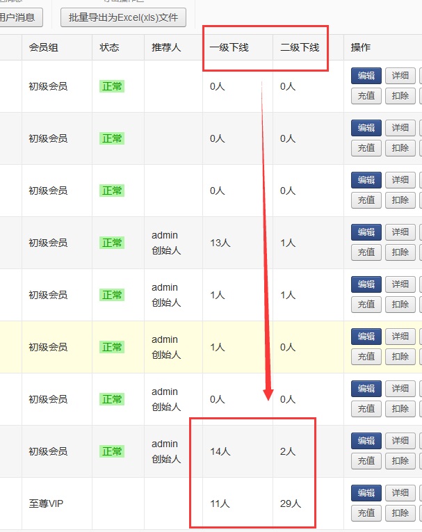This screenshot has height=532, width=422.
Task: Click the 正常 status badge in row with 14人
Action: coord(112,451)
